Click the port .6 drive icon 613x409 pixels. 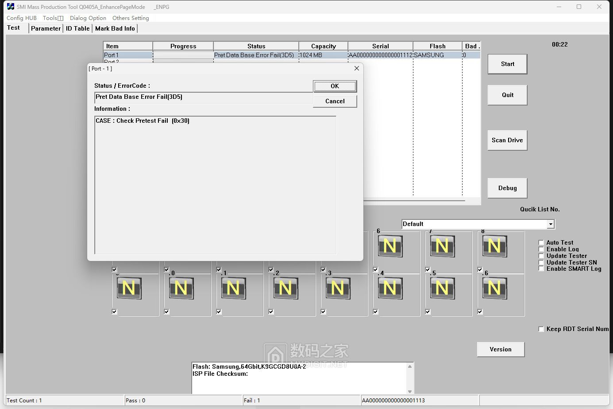(x=493, y=288)
